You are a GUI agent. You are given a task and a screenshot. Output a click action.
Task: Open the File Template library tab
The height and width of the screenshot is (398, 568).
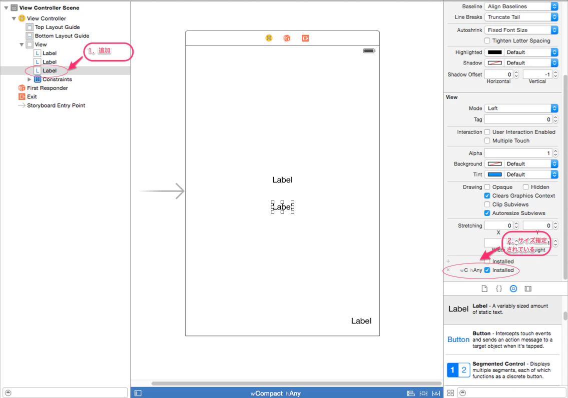point(484,288)
